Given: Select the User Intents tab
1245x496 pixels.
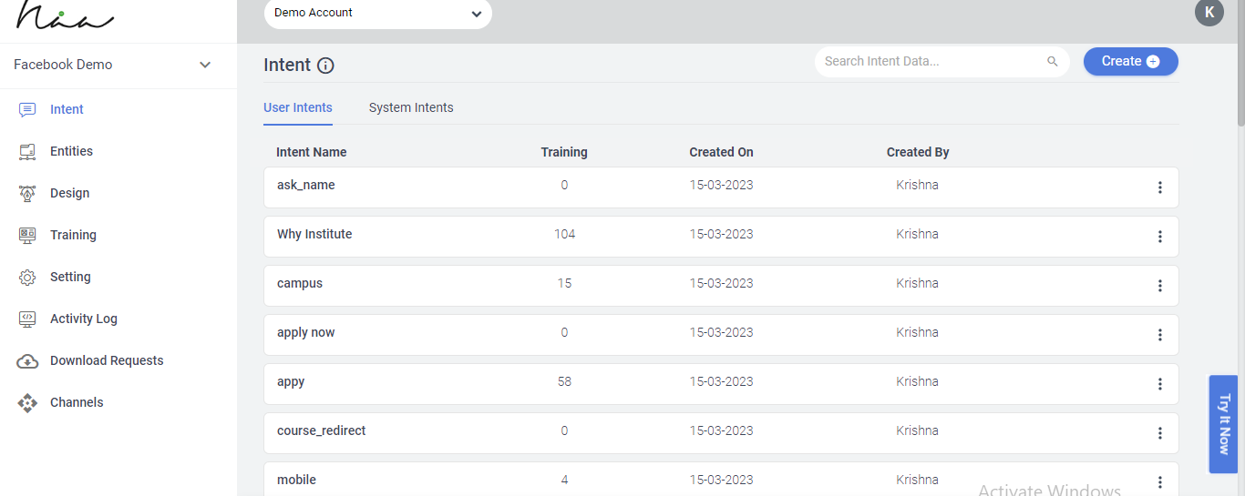Looking at the screenshot, I should pos(298,107).
